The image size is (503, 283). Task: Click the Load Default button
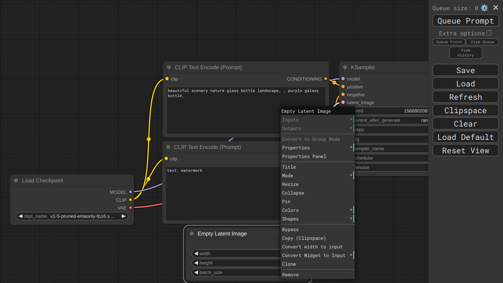click(x=465, y=137)
